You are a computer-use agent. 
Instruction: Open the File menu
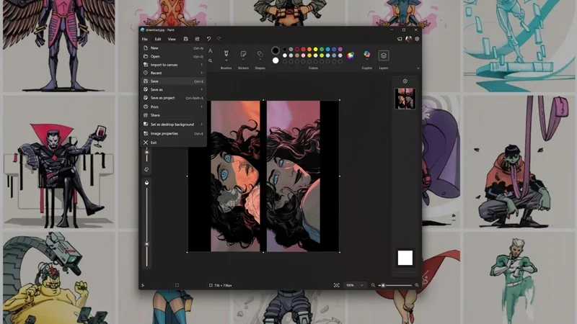pos(145,39)
